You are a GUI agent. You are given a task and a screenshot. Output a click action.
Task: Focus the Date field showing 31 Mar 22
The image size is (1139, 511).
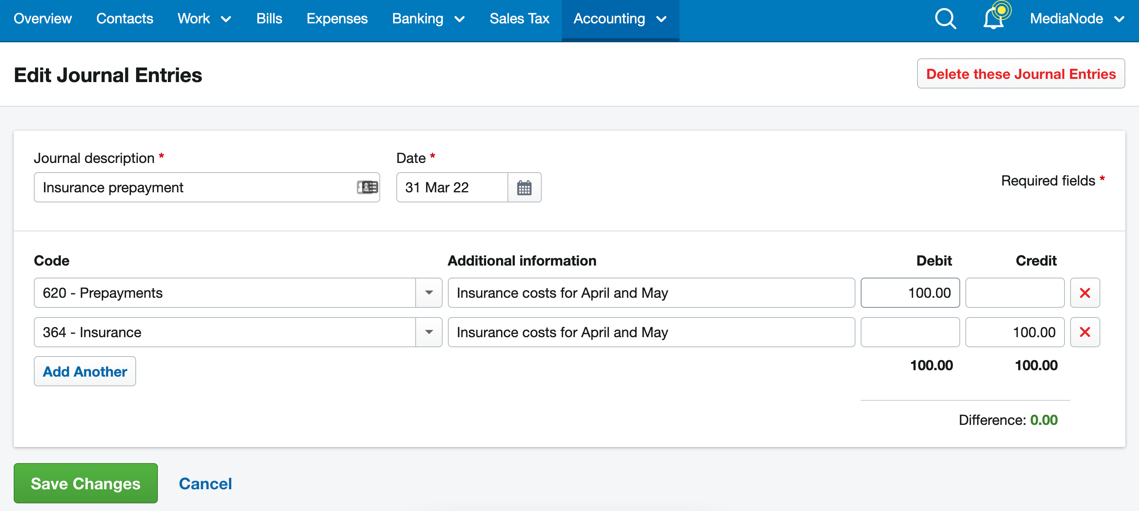coord(452,187)
